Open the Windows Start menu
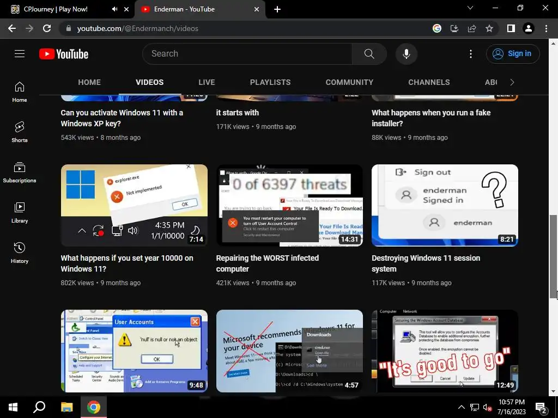Screen dimensions: 558x418 pos(13,407)
